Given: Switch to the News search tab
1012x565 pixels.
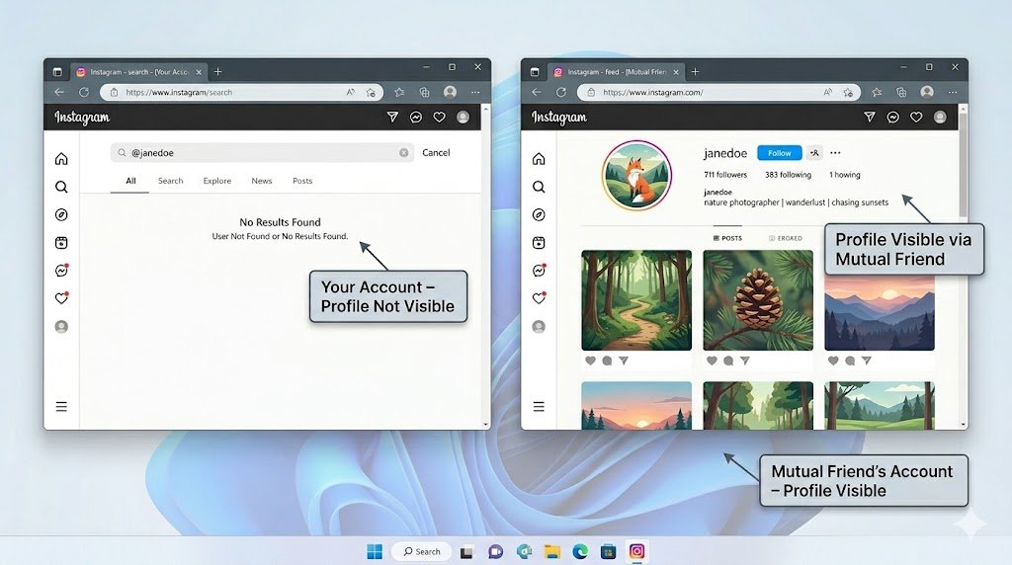Looking at the screenshot, I should (x=261, y=181).
